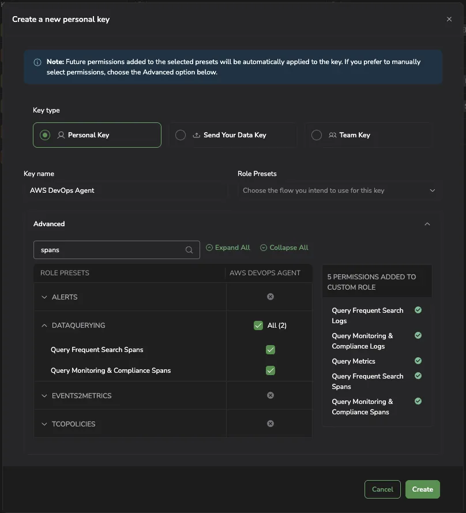466x513 pixels.
Task: Collapse the Advanced section with its chevron
Action: point(427,224)
